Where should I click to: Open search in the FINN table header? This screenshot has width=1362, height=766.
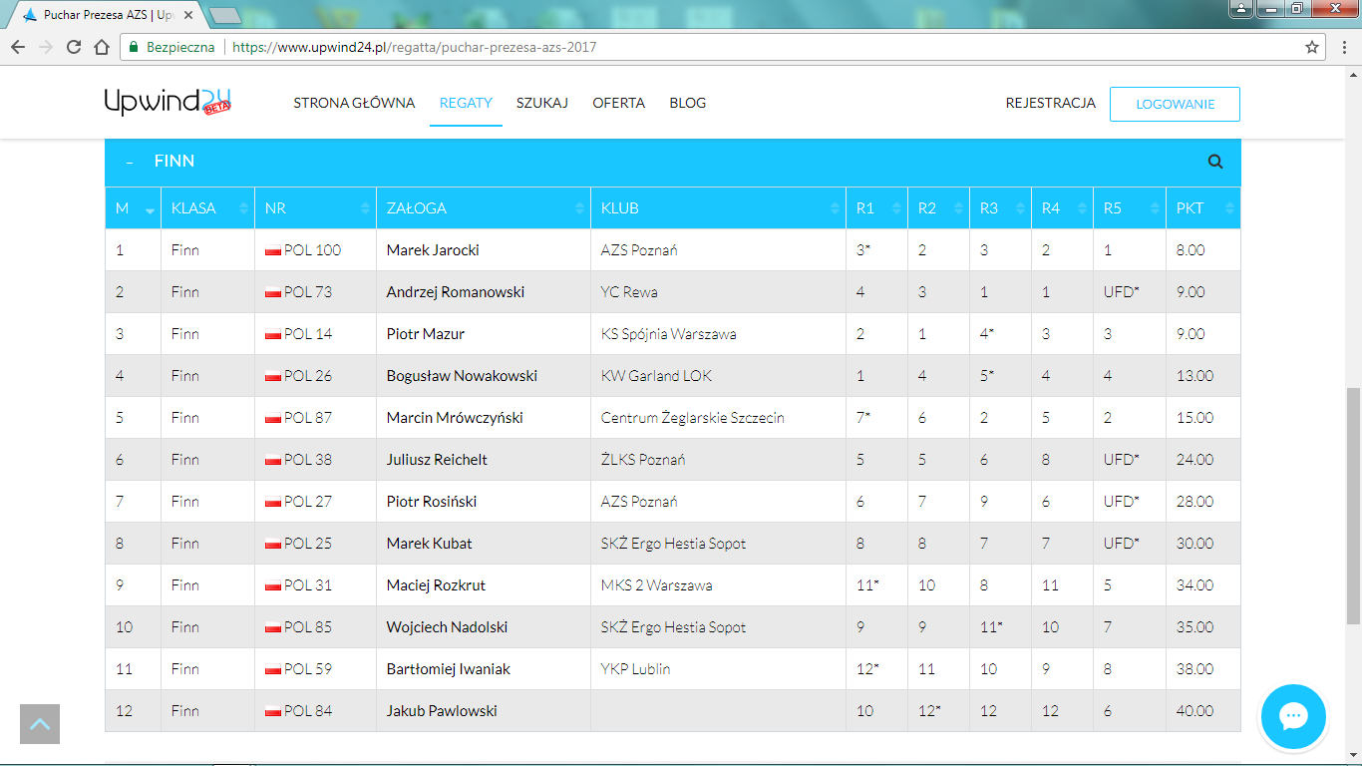click(x=1215, y=162)
